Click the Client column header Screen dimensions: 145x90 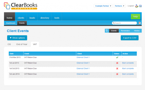(94, 54)
